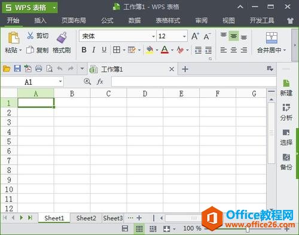Click the Undo arrow

pos(60,69)
